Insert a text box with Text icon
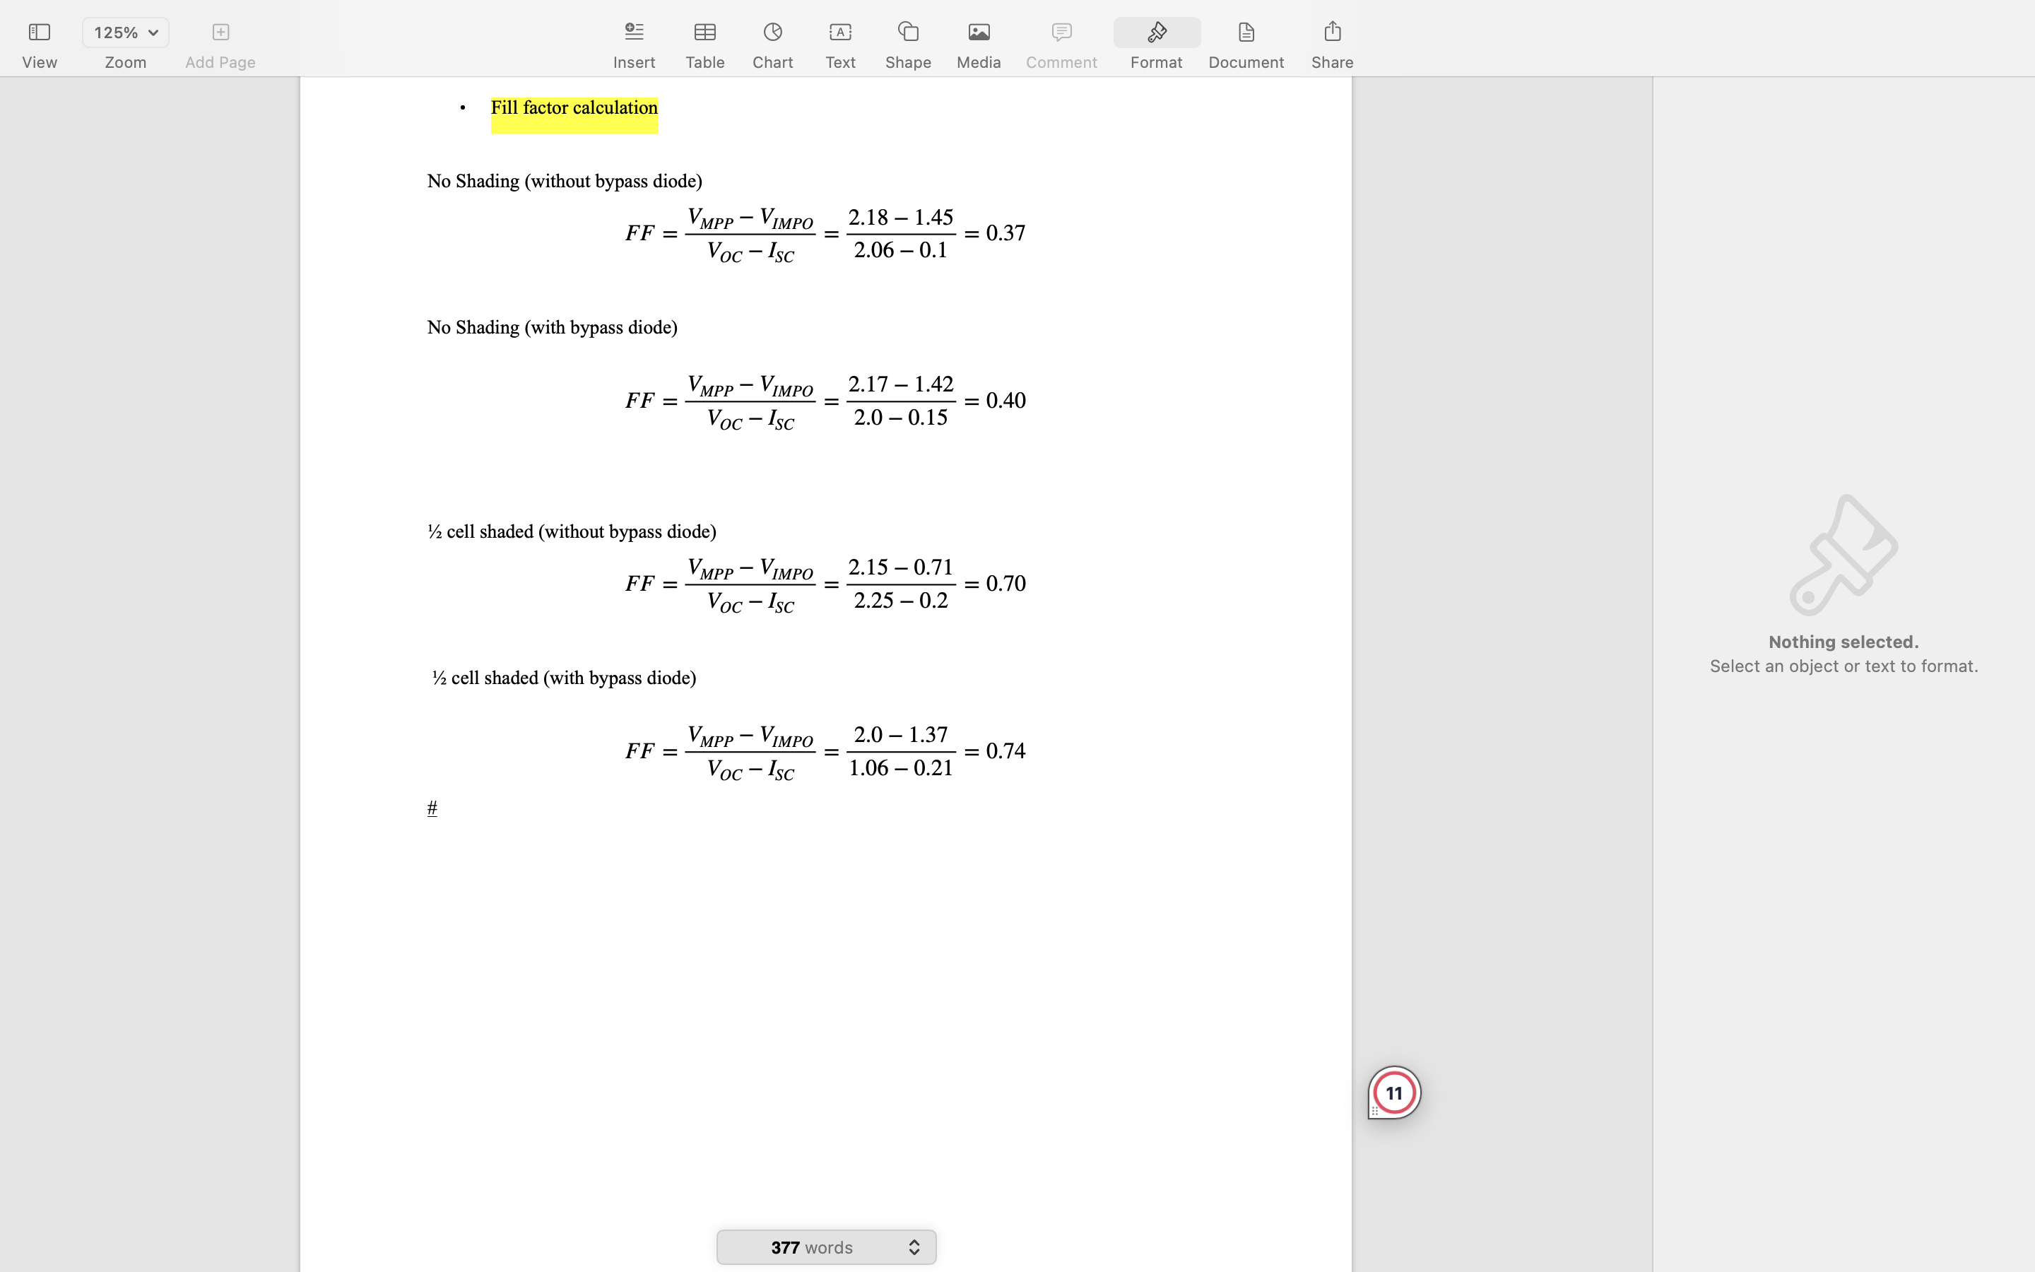 pyautogui.click(x=840, y=33)
